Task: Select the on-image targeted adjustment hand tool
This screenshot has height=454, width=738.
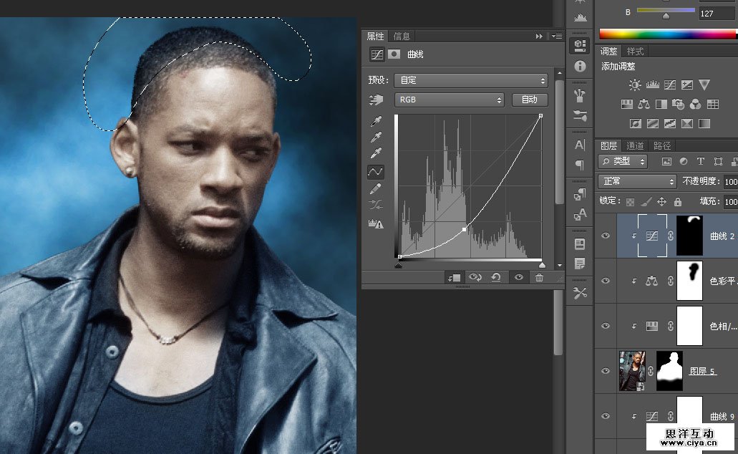Action: 375,100
